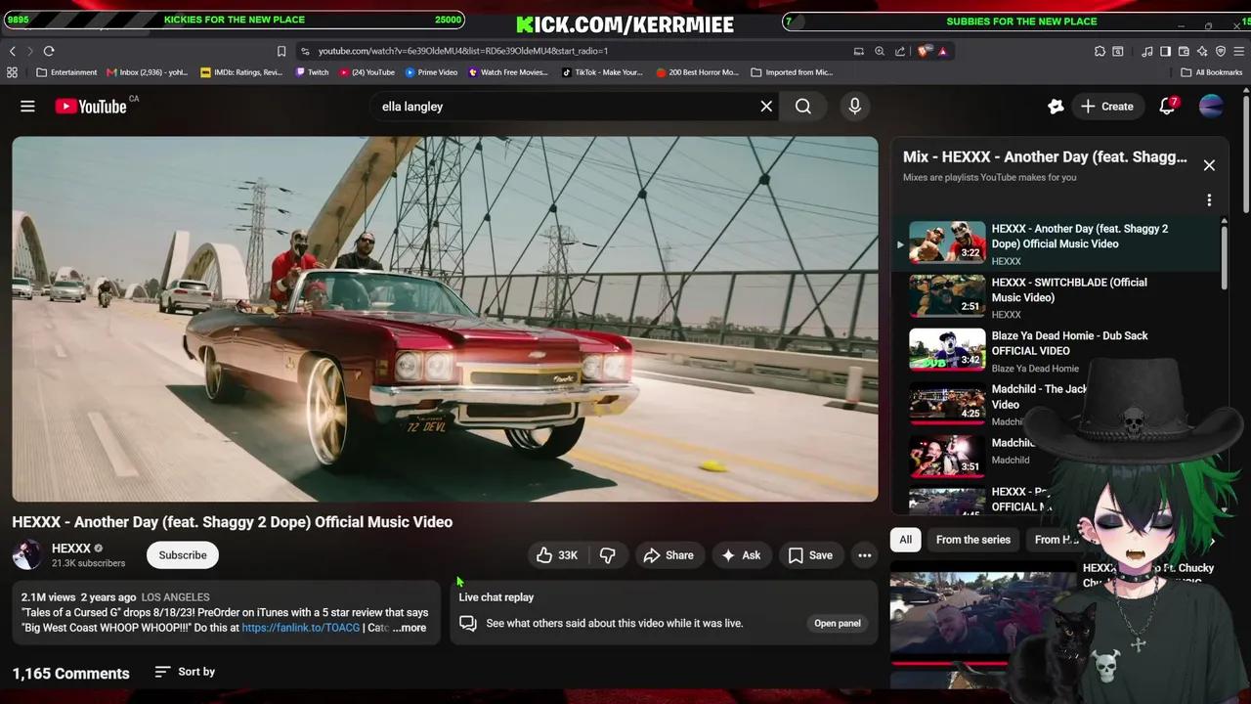Select the From the series chip
This screenshot has height=704, width=1251.
click(973, 540)
